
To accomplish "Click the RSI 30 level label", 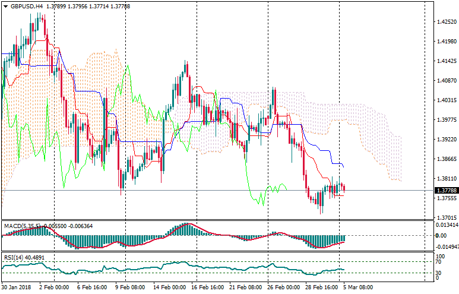I will [x=439, y=273].
